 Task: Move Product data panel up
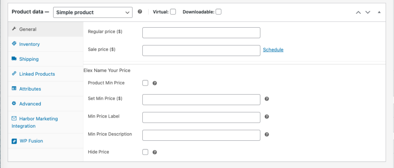pos(358,12)
